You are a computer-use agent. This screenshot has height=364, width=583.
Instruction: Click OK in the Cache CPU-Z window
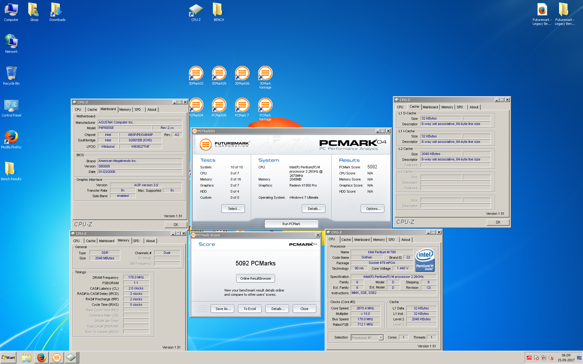tap(498, 222)
